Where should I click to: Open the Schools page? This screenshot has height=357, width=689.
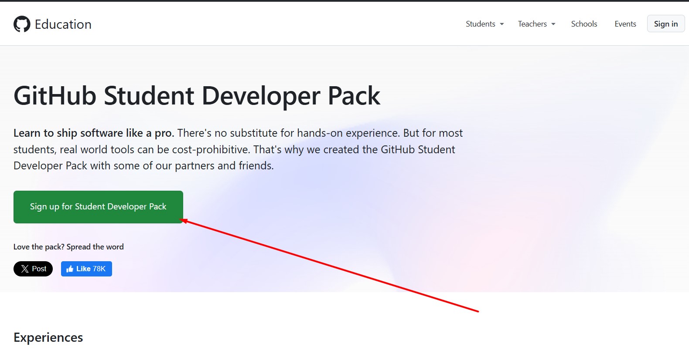click(x=584, y=24)
